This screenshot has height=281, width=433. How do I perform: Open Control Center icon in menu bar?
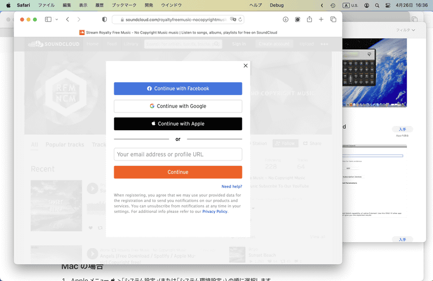(388, 5)
